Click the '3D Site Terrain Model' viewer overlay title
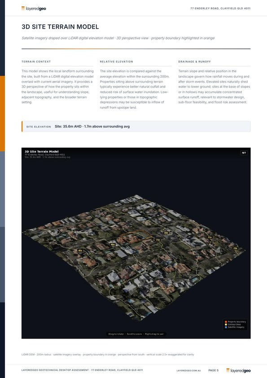The height and width of the screenshot is (378, 267). (x=42, y=152)
